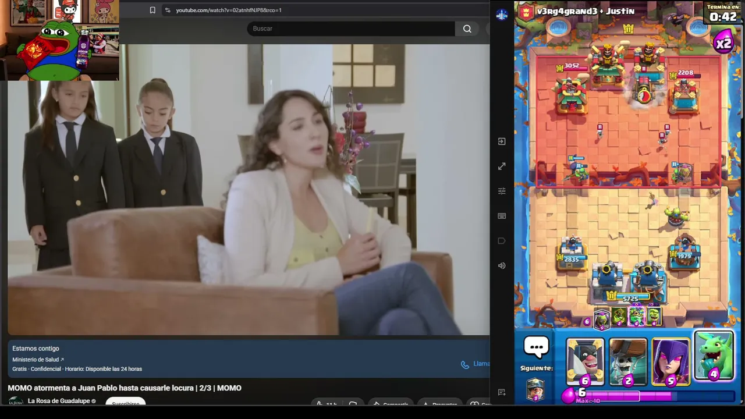745x419 pixels.
Task: Mute emulator sound with the speaker icon
Action: (x=502, y=266)
